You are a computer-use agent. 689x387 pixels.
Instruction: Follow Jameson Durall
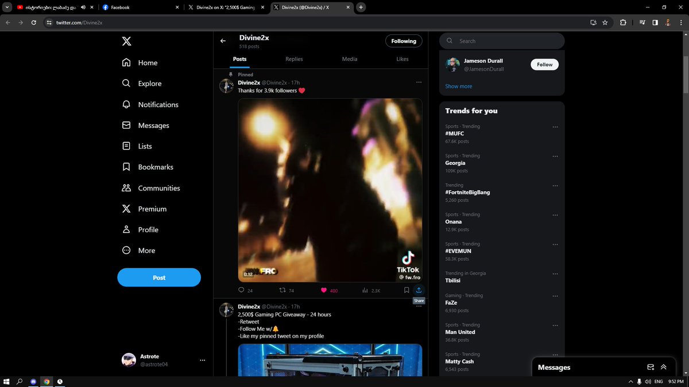pos(544,64)
